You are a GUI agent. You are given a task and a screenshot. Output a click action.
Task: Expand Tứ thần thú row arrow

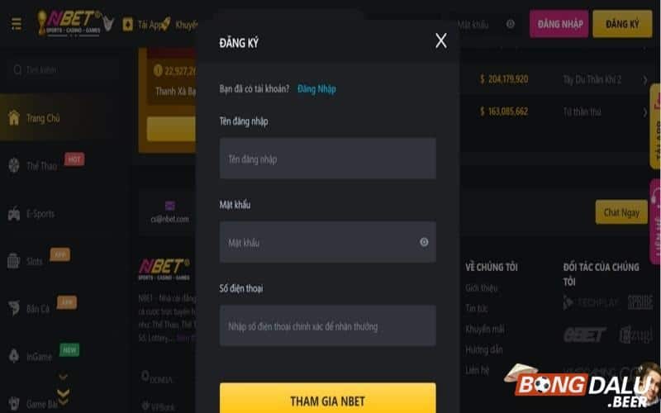645,112
